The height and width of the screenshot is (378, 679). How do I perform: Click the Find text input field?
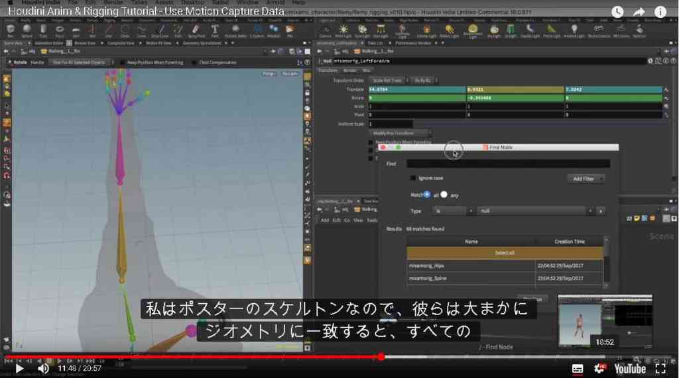click(x=509, y=164)
